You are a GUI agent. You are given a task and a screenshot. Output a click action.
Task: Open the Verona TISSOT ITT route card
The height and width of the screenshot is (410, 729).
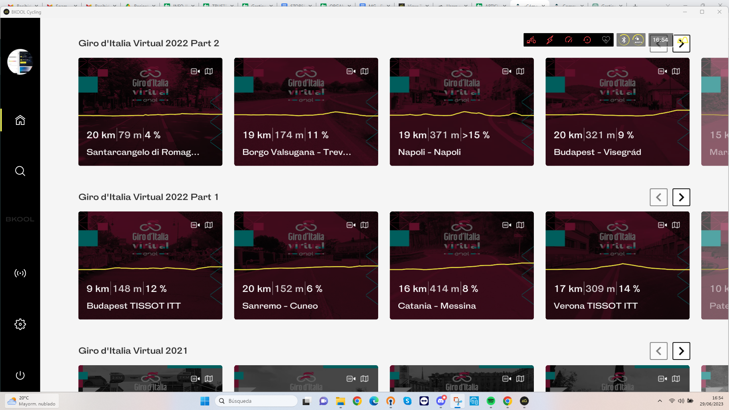point(617,265)
